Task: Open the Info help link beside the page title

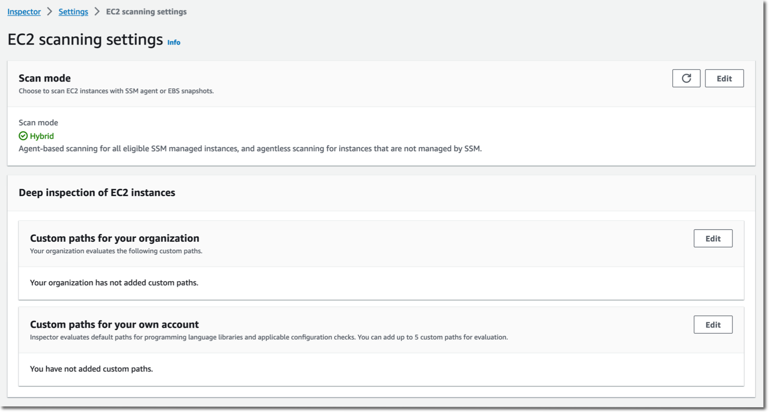Action: pos(173,42)
